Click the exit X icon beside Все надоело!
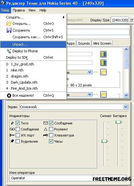Image resolution: width=134 pixels, height=186 pixels. (x=9, y=95)
